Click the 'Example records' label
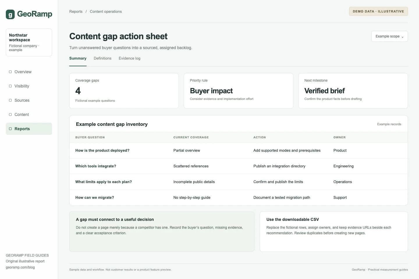This screenshot has height=279, width=419. [x=389, y=124]
